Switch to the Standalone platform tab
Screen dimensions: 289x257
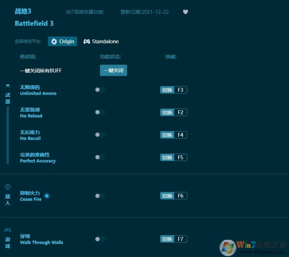point(101,41)
